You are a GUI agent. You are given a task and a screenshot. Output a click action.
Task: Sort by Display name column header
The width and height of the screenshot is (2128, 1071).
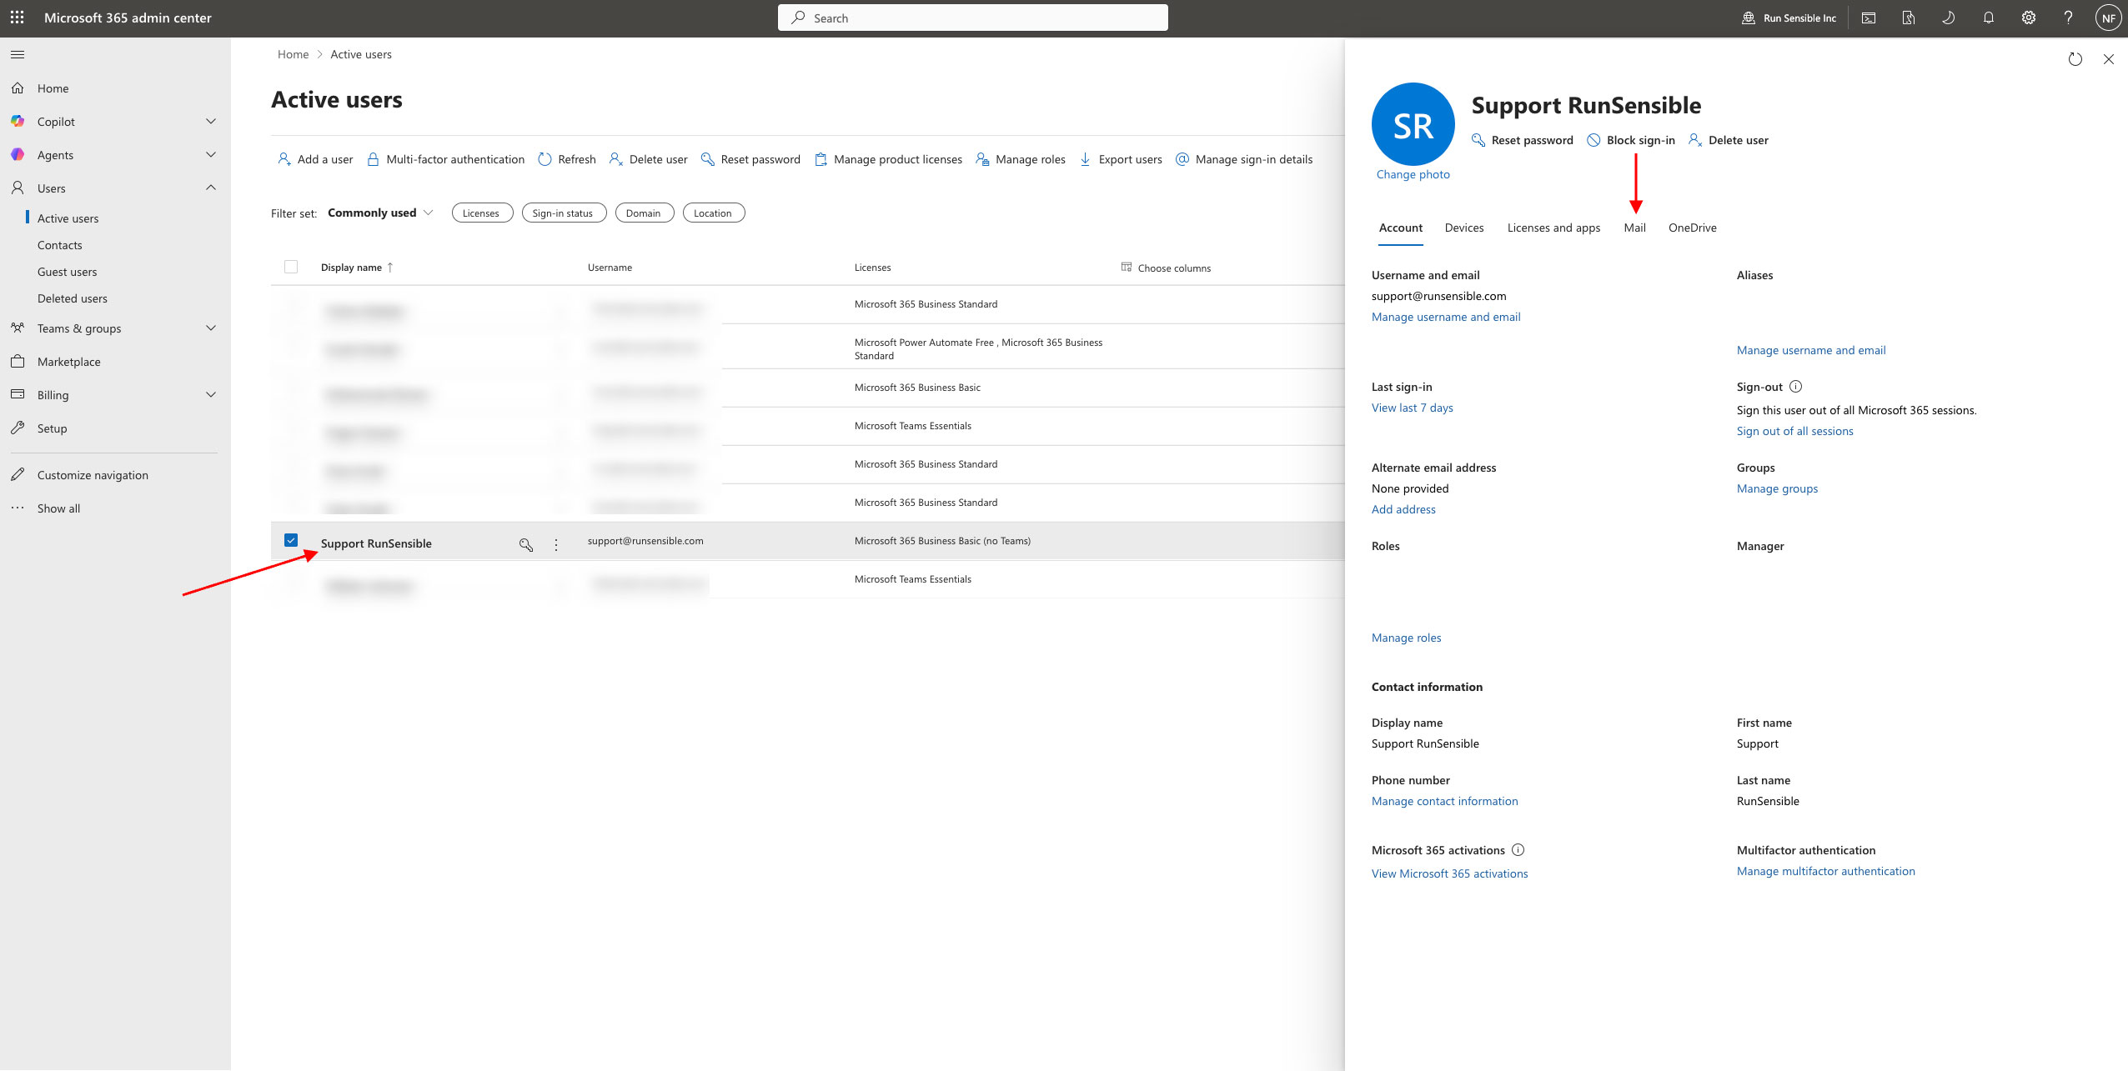click(357, 268)
